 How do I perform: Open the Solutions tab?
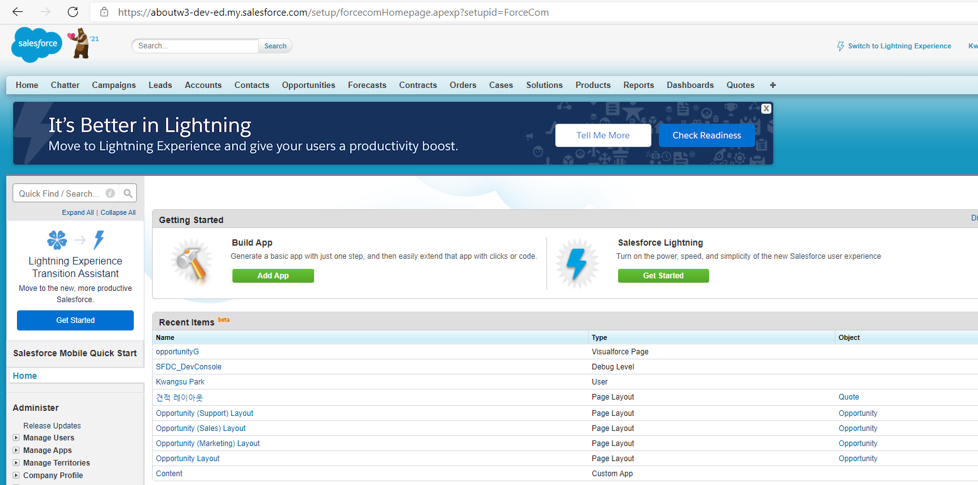[x=545, y=85]
